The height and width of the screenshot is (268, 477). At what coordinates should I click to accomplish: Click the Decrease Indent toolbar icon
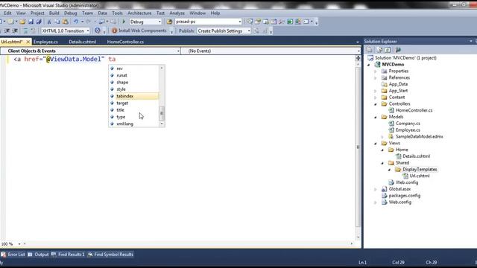pos(7,31)
